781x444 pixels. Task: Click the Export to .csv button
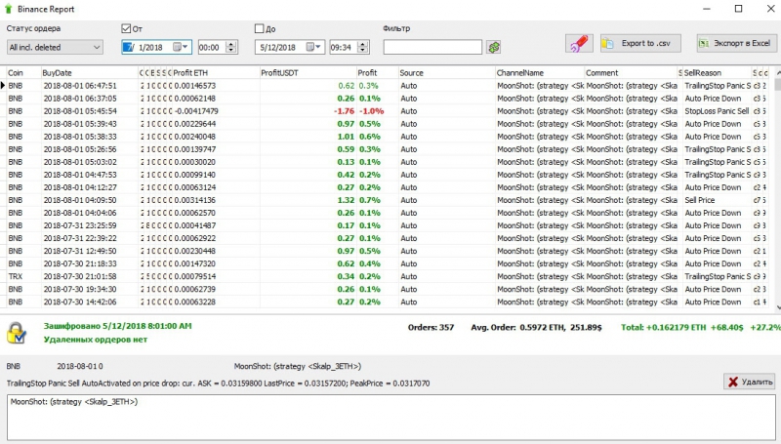pyautogui.click(x=640, y=44)
